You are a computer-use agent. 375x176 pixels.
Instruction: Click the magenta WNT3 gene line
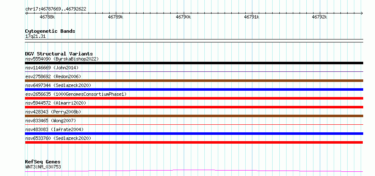pyautogui.click(x=194, y=171)
